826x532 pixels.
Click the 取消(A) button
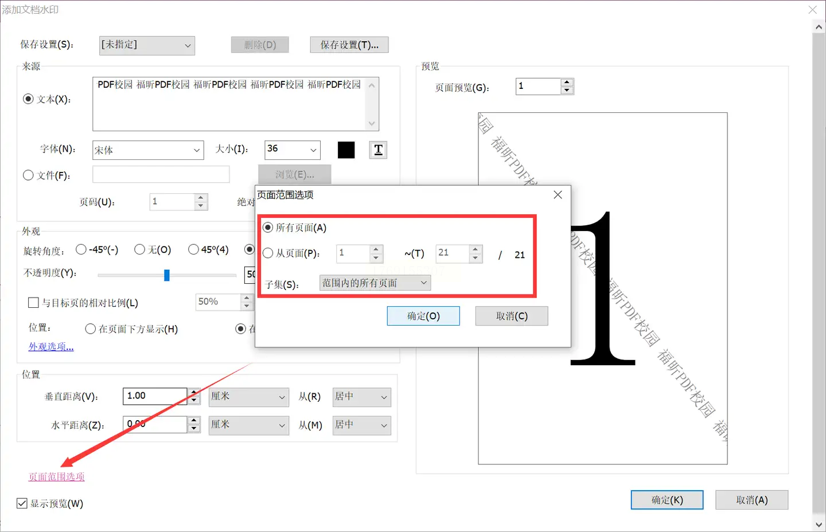[752, 500]
